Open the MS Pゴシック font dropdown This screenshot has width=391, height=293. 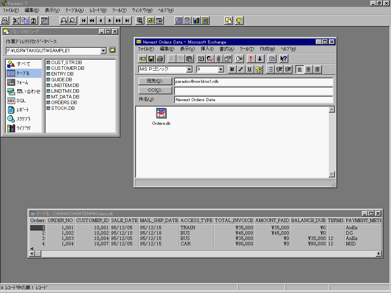(189, 69)
